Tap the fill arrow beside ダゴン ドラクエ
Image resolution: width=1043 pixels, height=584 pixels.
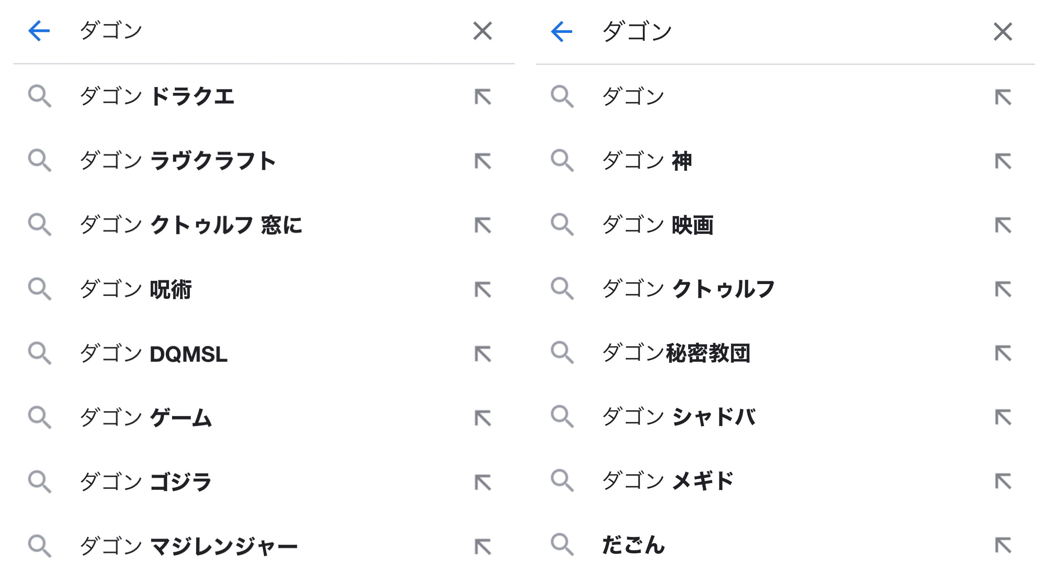483,97
